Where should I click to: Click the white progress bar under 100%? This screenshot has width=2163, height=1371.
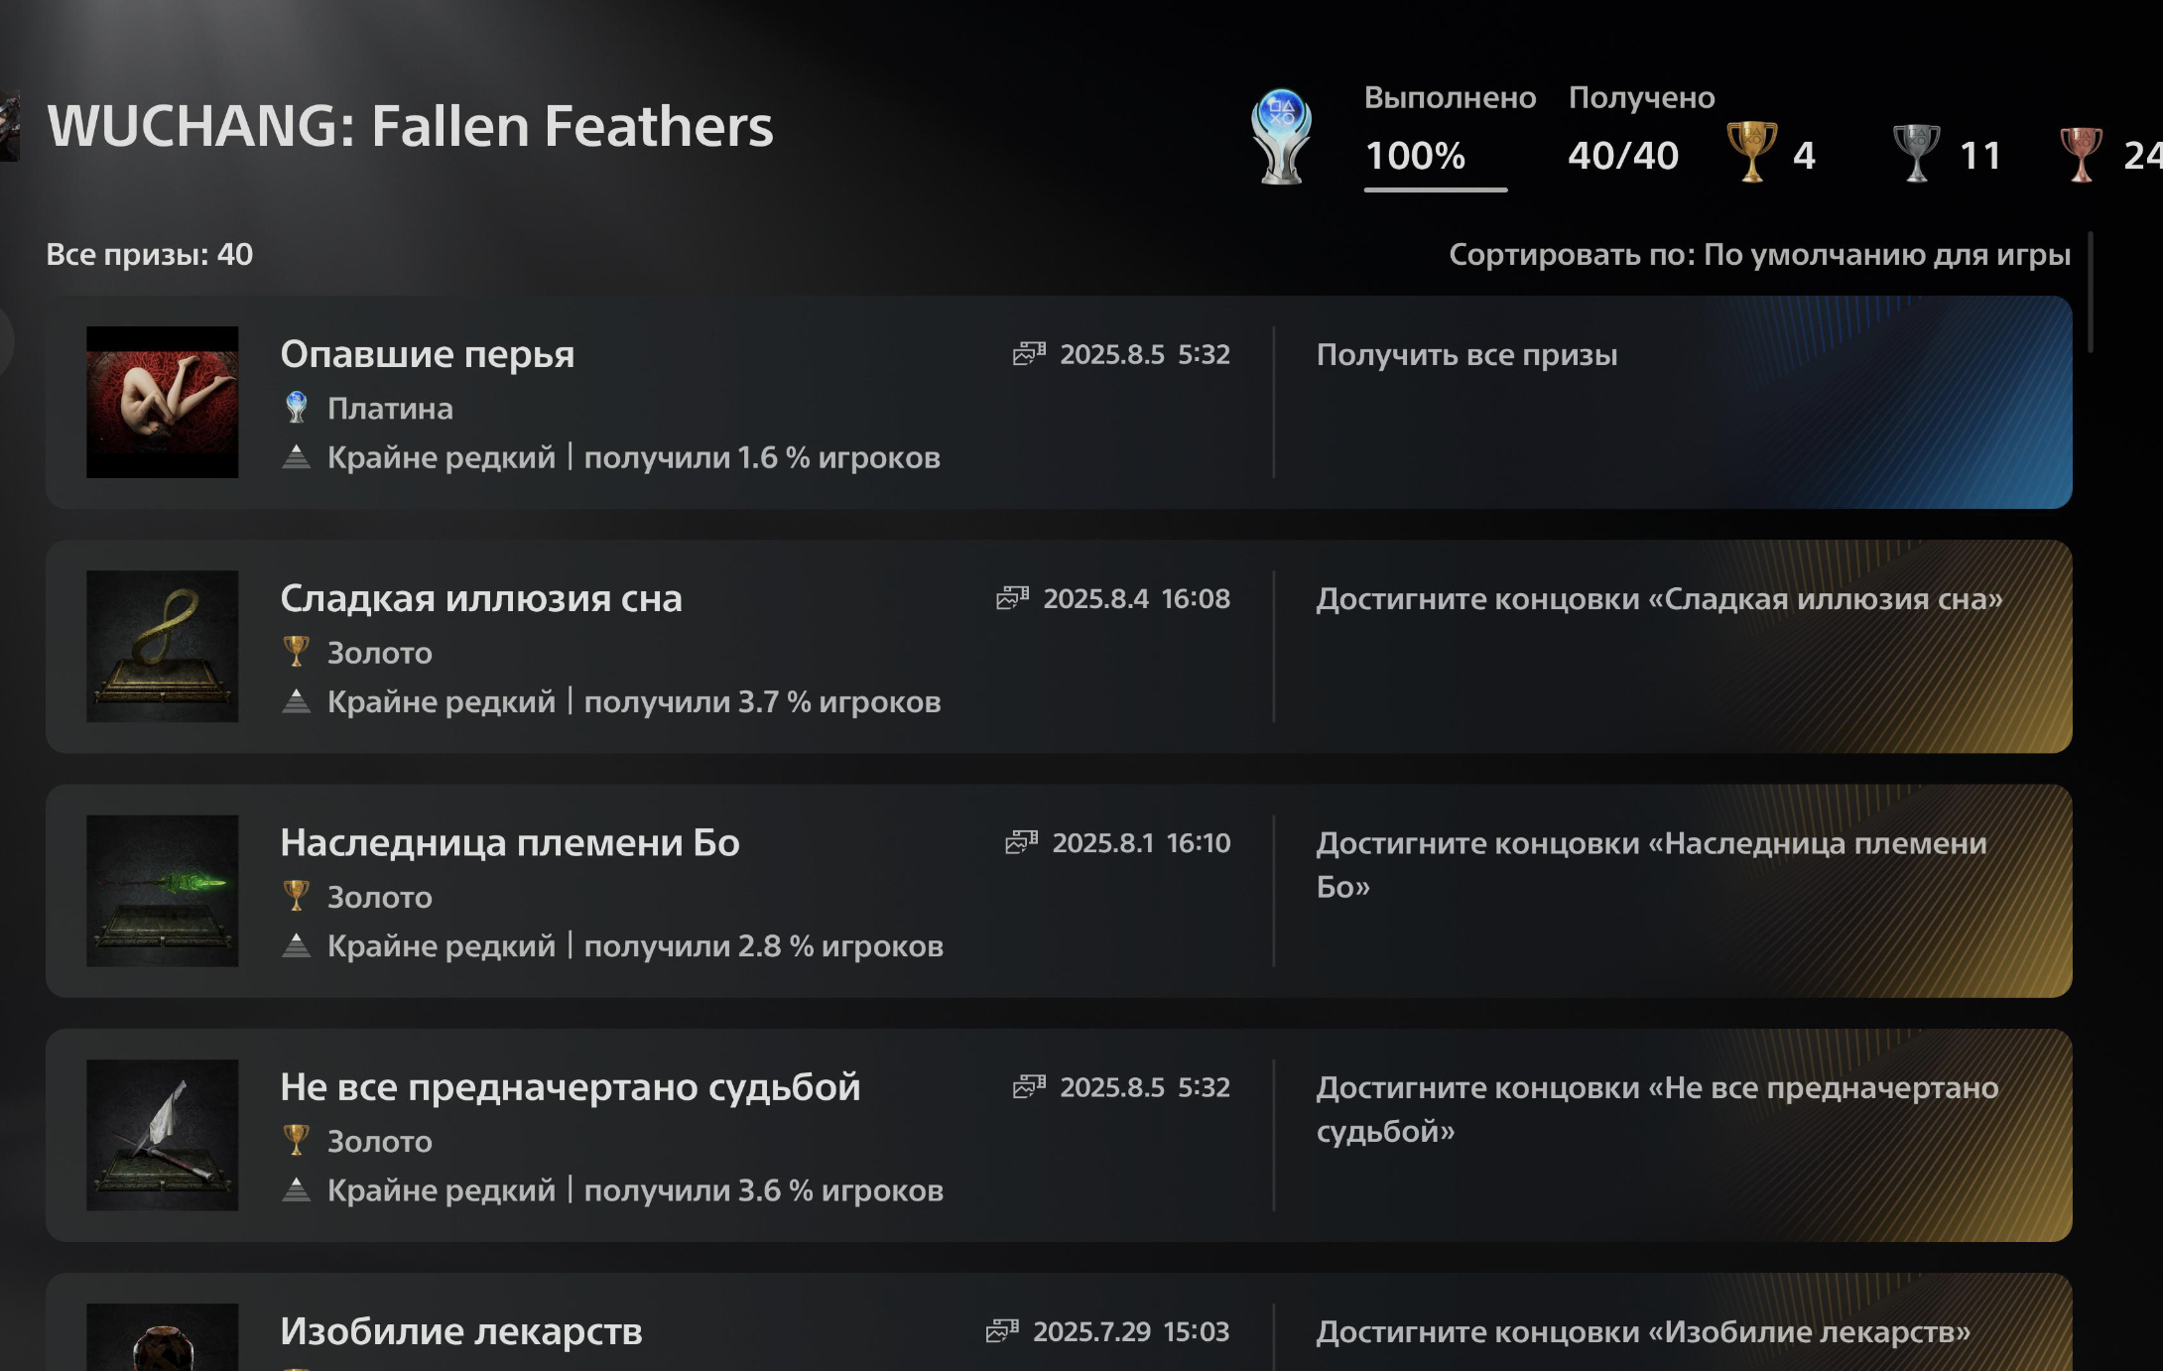pyautogui.click(x=1436, y=188)
